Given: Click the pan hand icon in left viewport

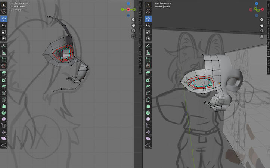Looking at the screenshot, I should coord(133,25).
